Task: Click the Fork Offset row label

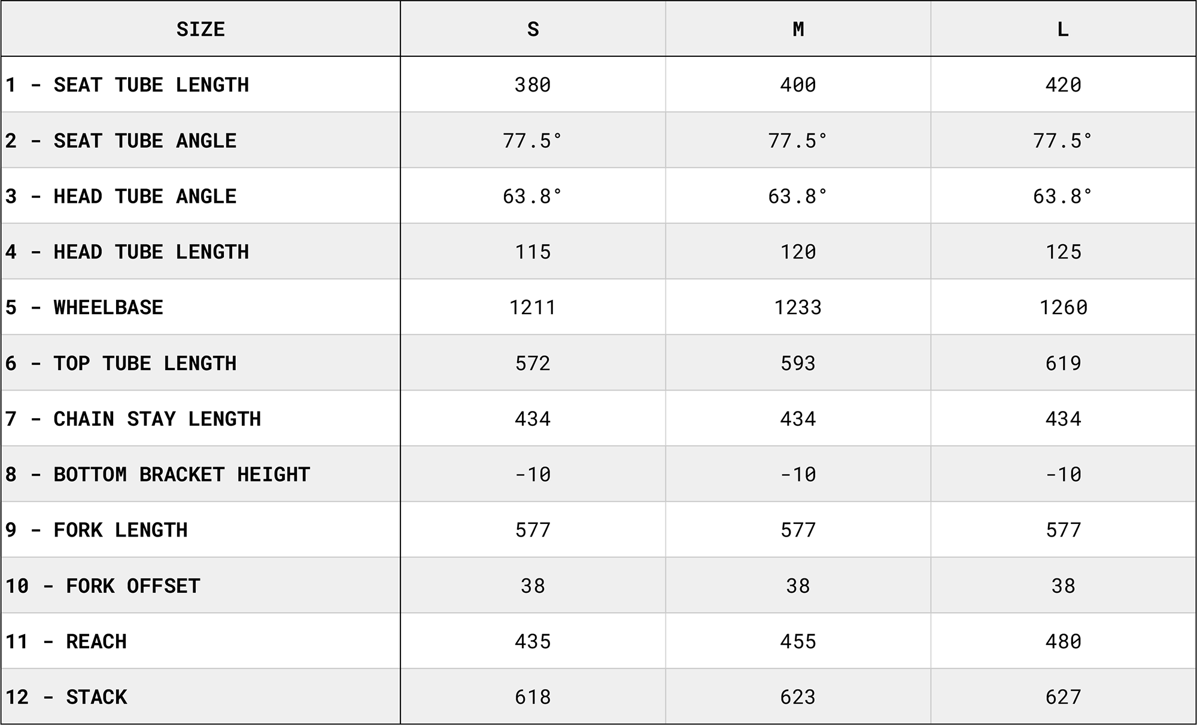Action: pos(103,586)
